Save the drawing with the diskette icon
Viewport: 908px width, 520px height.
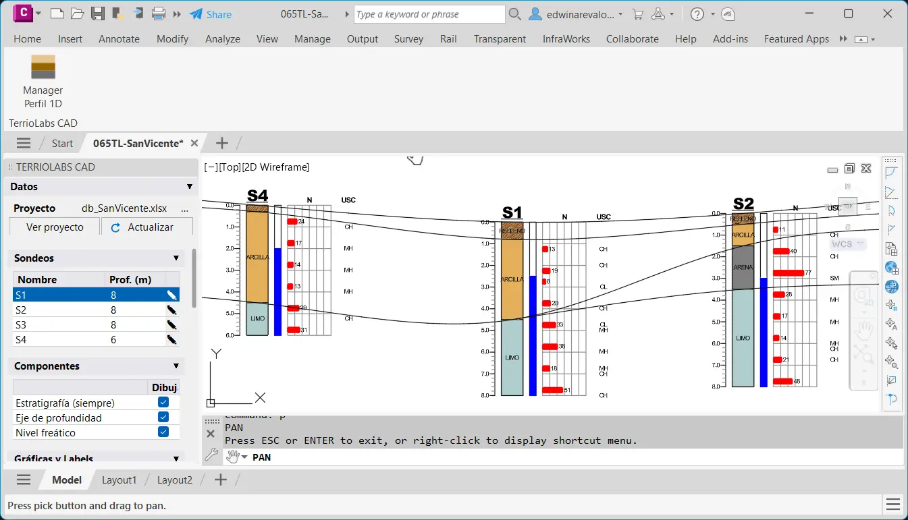[97, 13]
